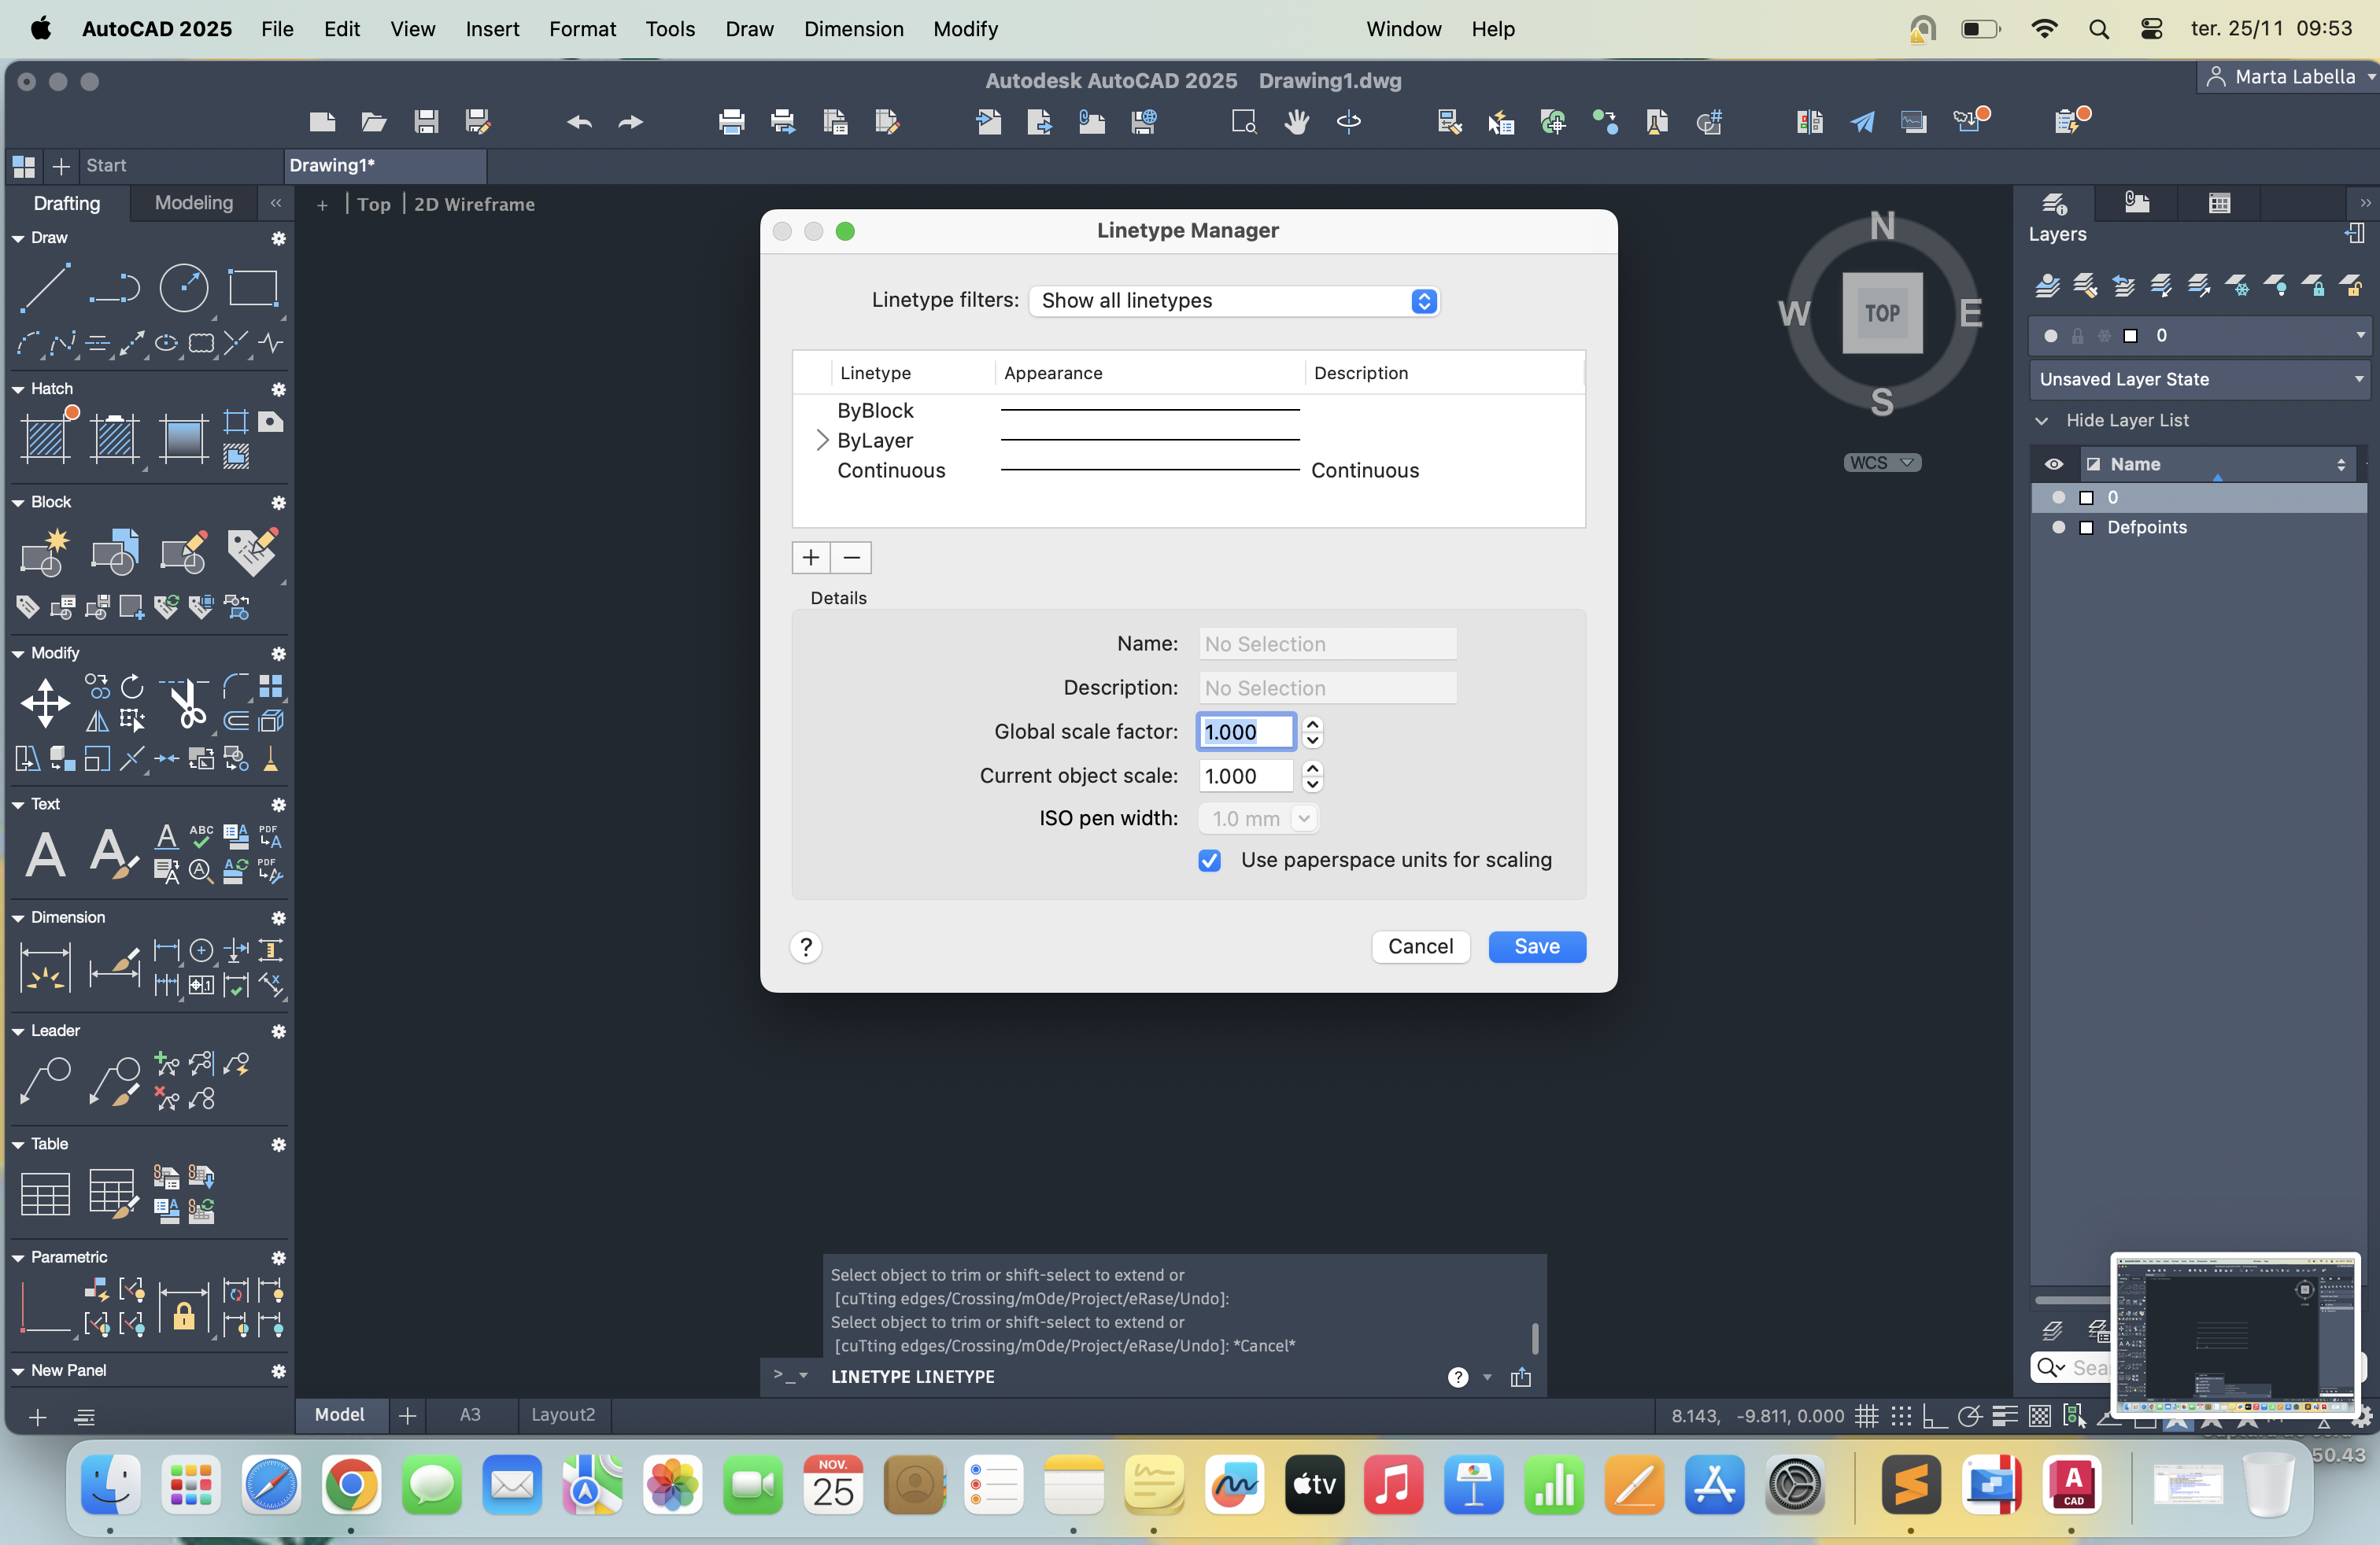The height and width of the screenshot is (1545, 2380).
Task: Click layer 0 white color swatch
Action: [x=2086, y=498]
